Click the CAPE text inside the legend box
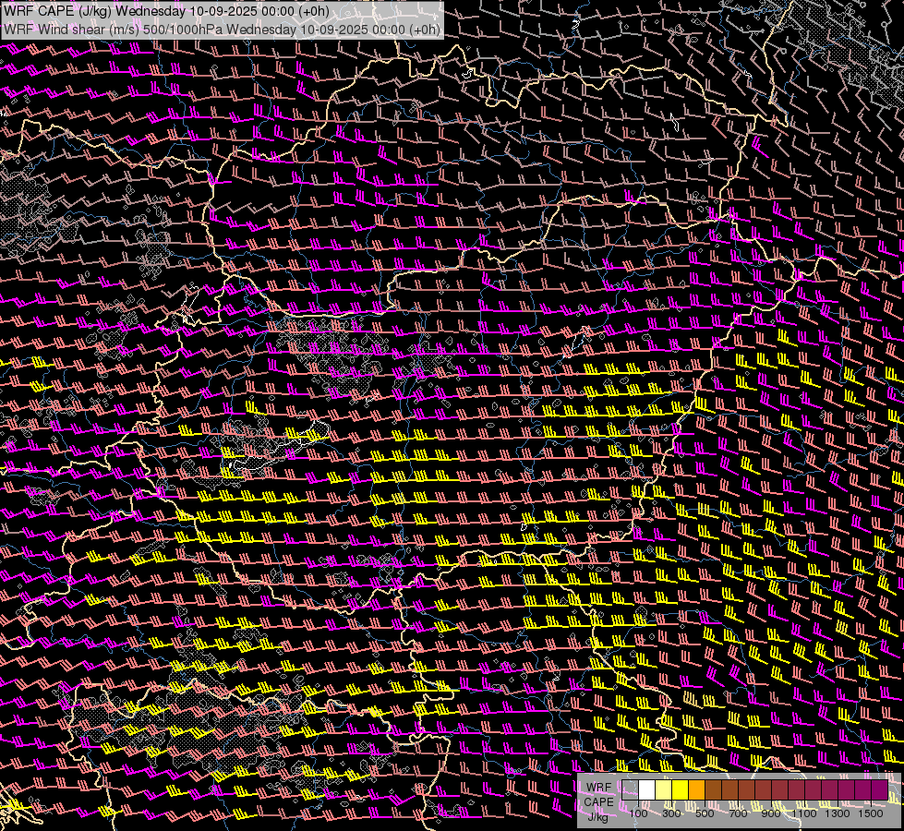This screenshot has width=904, height=831. tap(599, 801)
